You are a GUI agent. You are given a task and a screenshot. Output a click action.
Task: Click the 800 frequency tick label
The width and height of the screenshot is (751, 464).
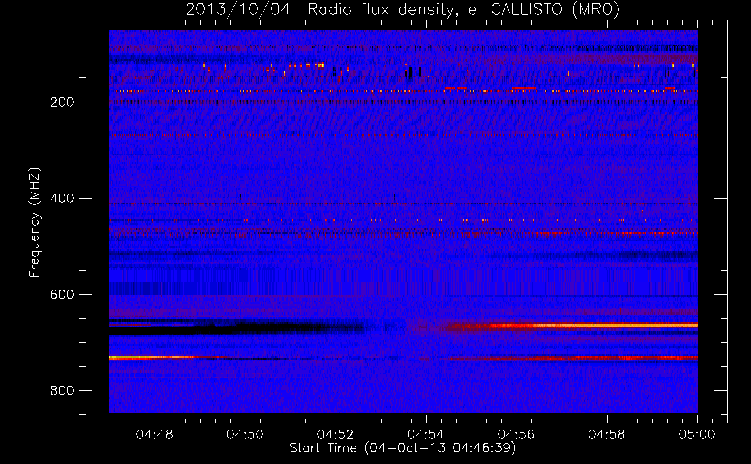(62, 391)
